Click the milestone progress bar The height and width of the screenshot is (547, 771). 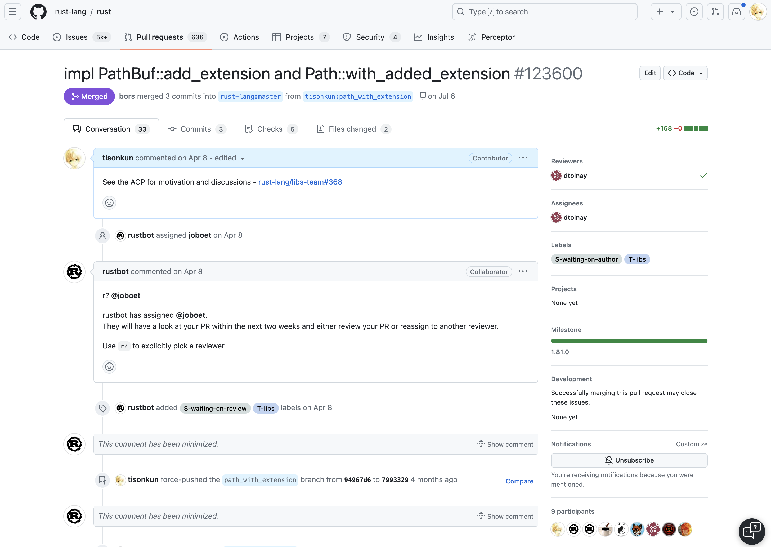tap(629, 341)
